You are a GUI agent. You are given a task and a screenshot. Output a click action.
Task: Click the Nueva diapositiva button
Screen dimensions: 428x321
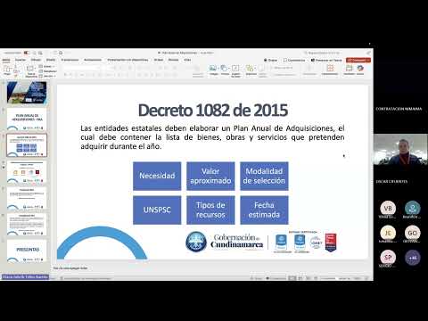point(31,70)
